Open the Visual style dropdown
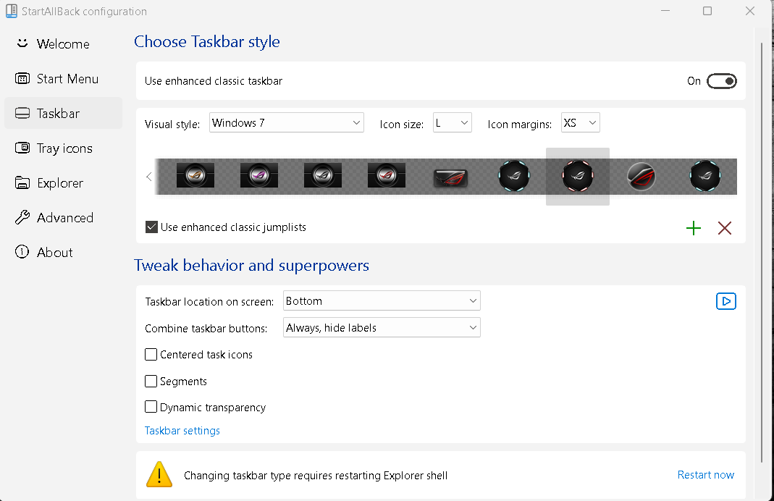 coord(286,122)
